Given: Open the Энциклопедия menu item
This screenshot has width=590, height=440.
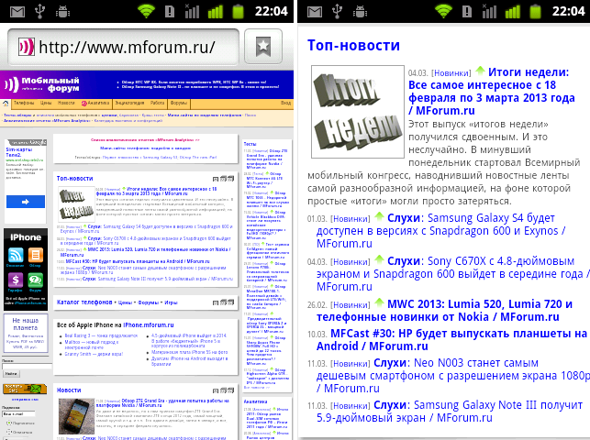Looking at the screenshot, I should [129, 104].
